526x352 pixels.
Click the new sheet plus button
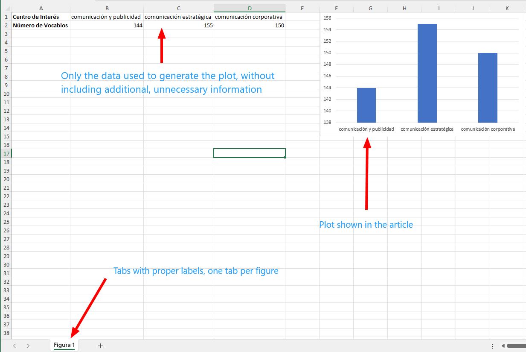[100, 346]
